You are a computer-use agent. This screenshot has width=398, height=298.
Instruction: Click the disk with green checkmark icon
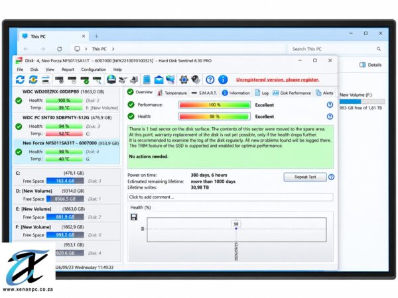[84, 80]
